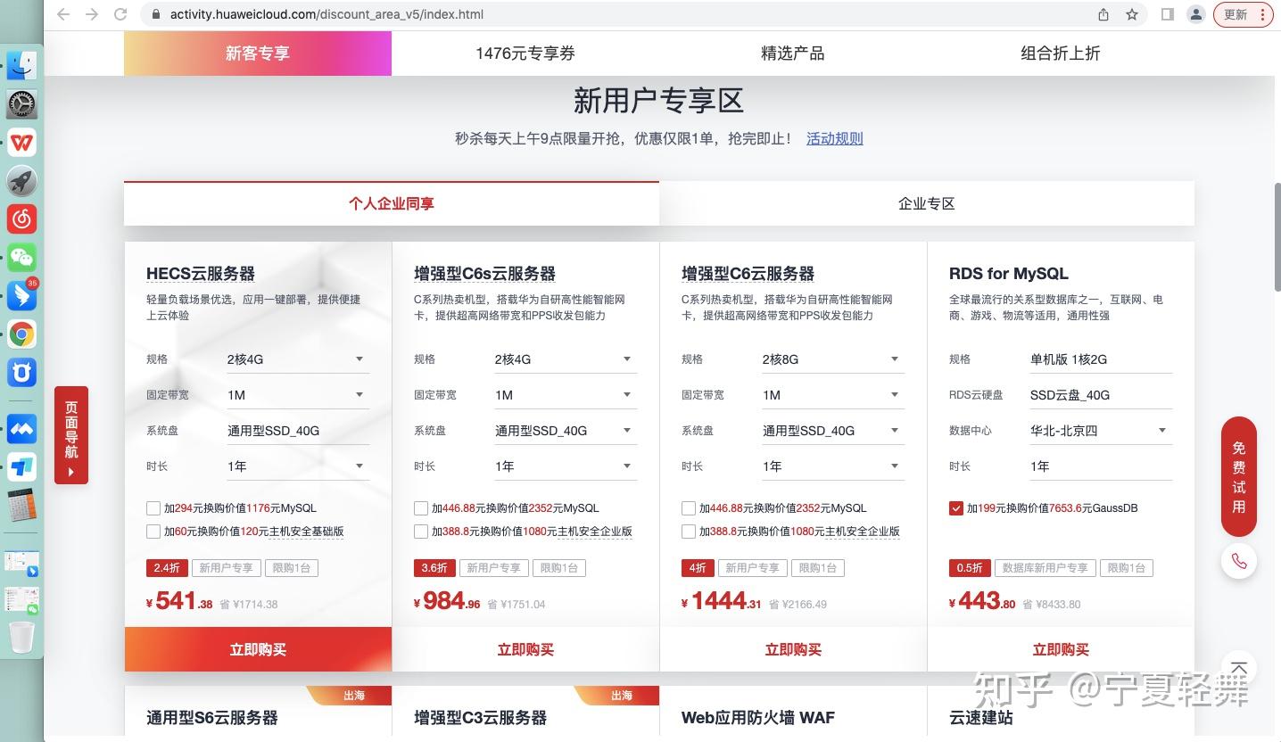The width and height of the screenshot is (1281, 742).
Task: Click the 增强型C6s云服务器 title
Action: click(484, 274)
